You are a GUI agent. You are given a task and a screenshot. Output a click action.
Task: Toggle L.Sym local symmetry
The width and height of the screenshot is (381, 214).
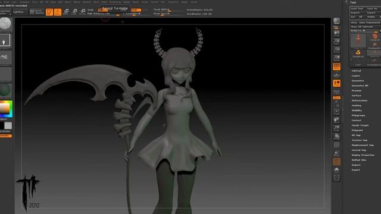(x=336, y=92)
